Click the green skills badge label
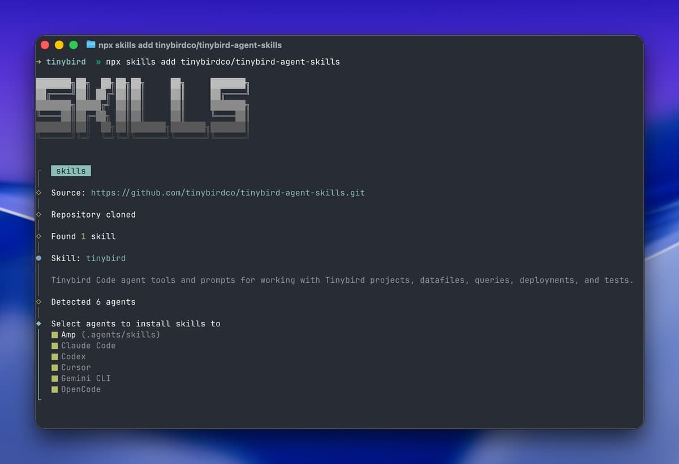This screenshot has width=679, height=464. click(71, 171)
